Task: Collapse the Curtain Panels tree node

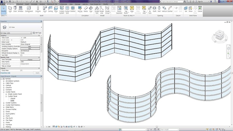Action: 4,92
